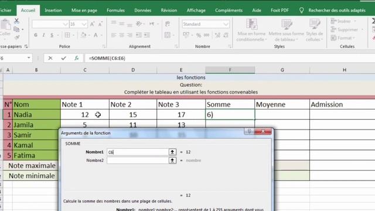Click the merge and center icon

click(x=168, y=35)
